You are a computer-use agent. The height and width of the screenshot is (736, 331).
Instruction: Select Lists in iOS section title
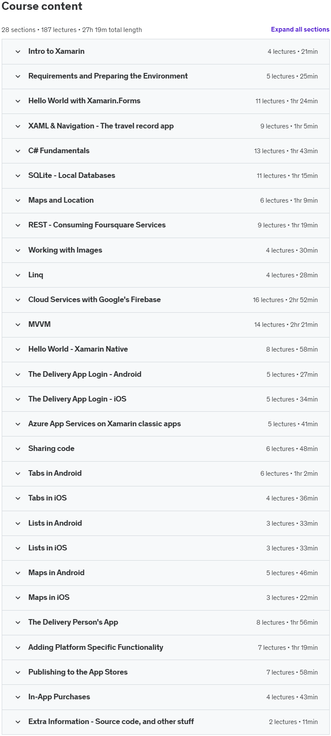pyautogui.click(x=48, y=548)
